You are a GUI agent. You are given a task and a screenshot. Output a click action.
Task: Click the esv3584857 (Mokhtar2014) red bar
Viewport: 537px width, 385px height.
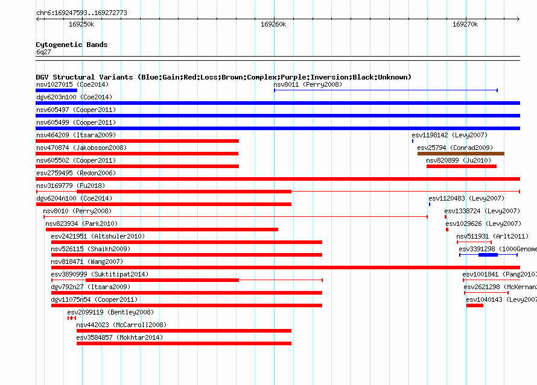(x=184, y=343)
